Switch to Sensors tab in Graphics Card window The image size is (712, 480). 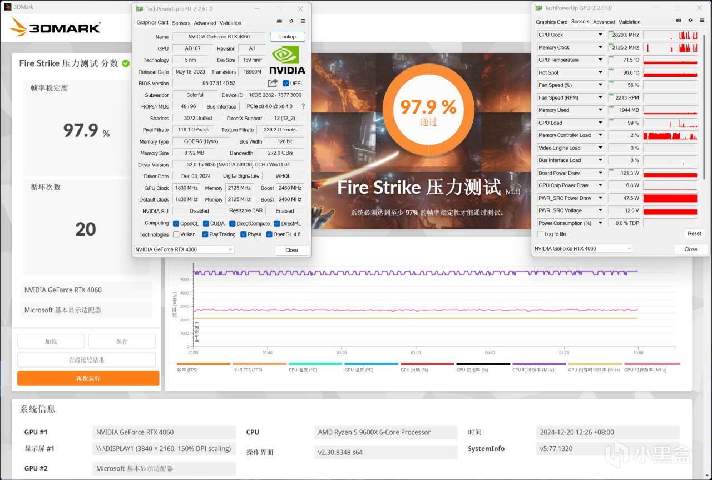(181, 23)
